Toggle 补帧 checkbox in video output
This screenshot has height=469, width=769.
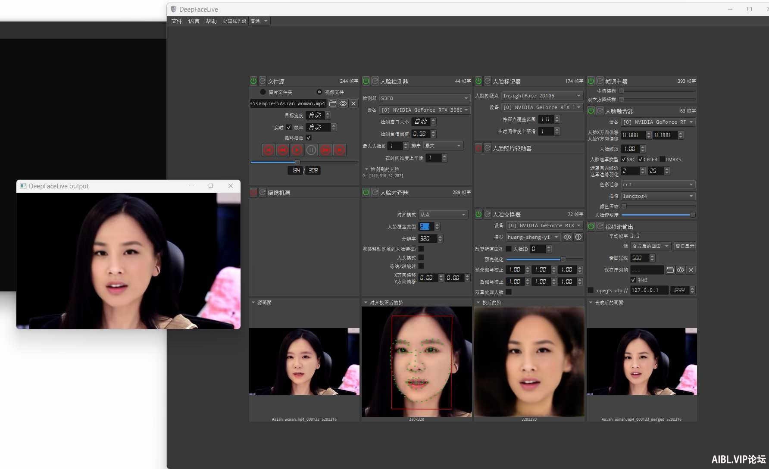tap(633, 280)
